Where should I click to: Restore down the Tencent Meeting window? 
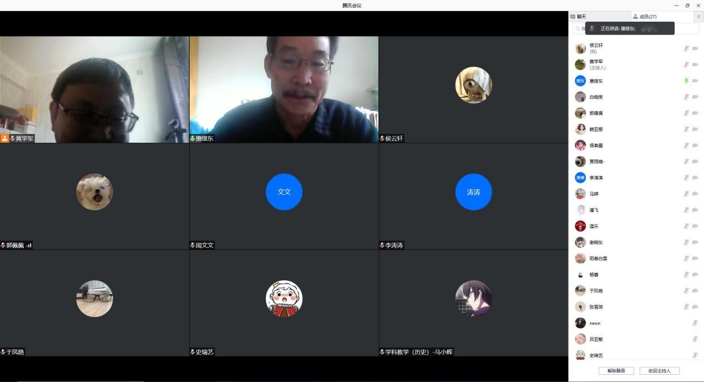(687, 6)
